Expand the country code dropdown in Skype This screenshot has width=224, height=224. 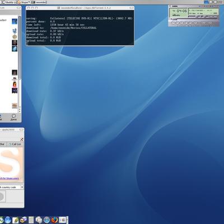tap(22, 187)
